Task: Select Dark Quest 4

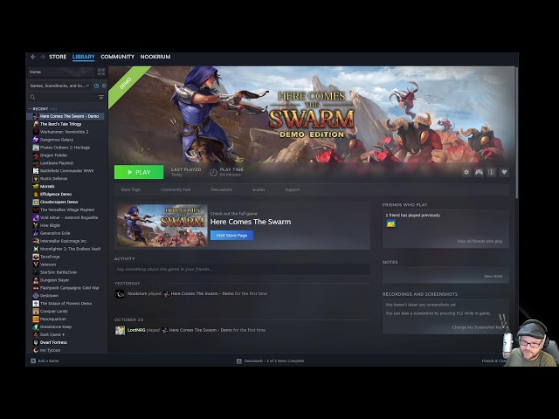Action: click(52, 334)
